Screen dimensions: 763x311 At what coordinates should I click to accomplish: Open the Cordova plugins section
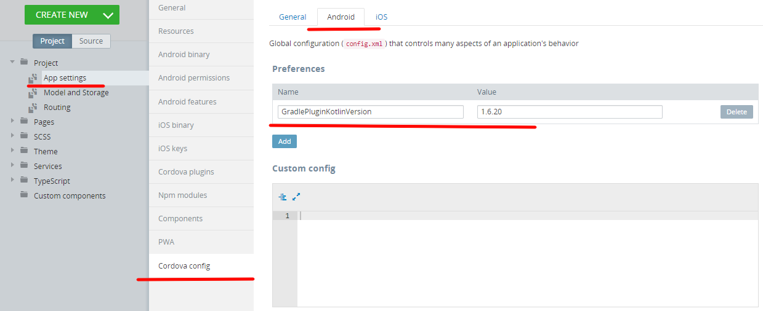click(201, 171)
